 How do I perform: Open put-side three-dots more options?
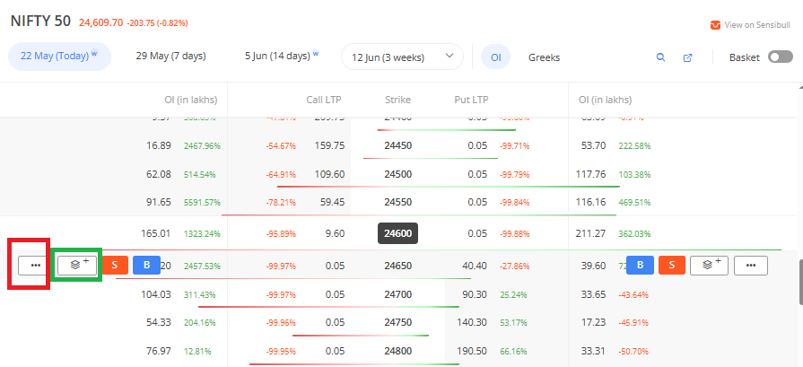pyautogui.click(x=751, y=265)
